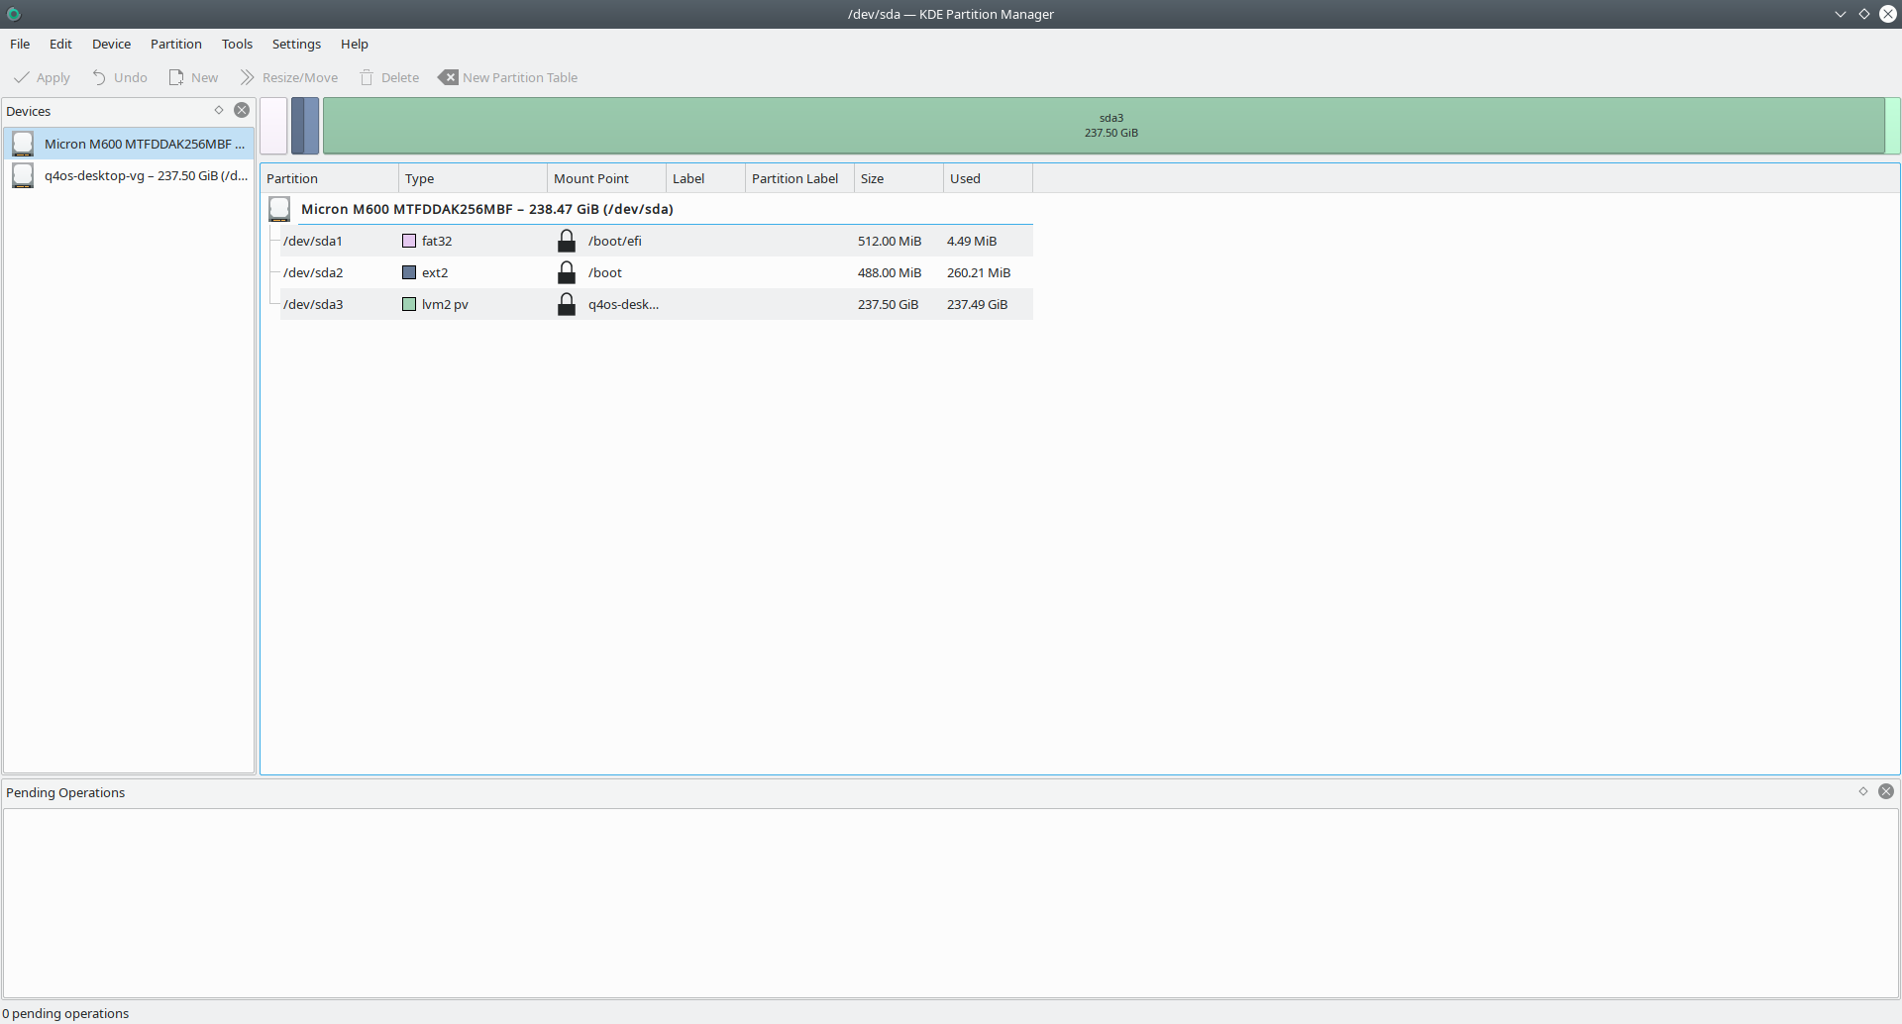
Task: Click the ext2 blue color swatch
Action: tap(409, 272)
